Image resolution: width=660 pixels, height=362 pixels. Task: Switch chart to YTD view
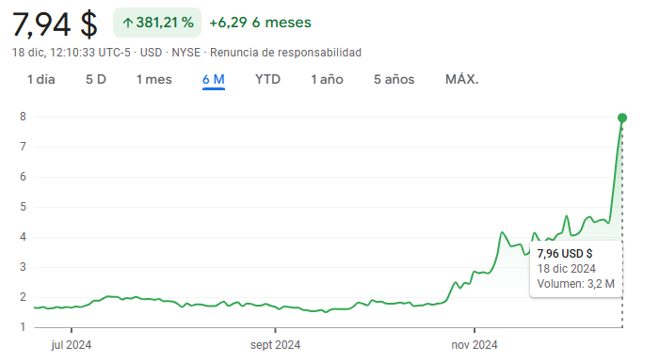(x=267, y=80)
